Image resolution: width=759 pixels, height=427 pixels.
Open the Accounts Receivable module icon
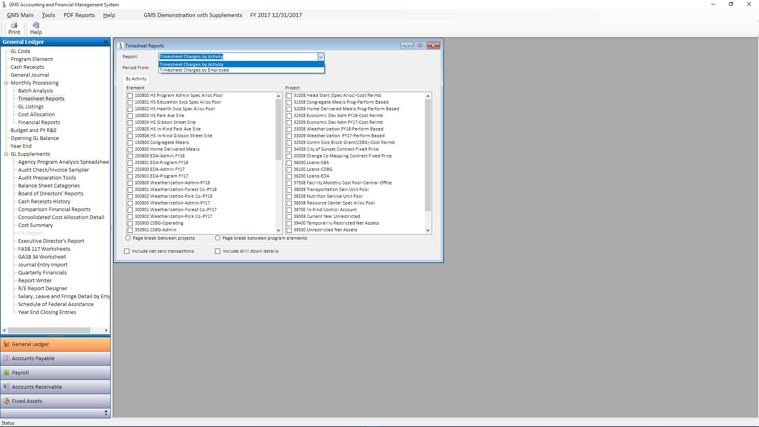6,387
